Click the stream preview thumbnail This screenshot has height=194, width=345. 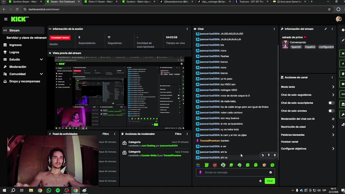click(x=119, y=93)
